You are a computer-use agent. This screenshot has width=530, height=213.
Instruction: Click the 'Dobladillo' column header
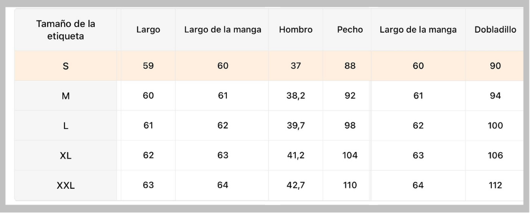click(495, 30)
